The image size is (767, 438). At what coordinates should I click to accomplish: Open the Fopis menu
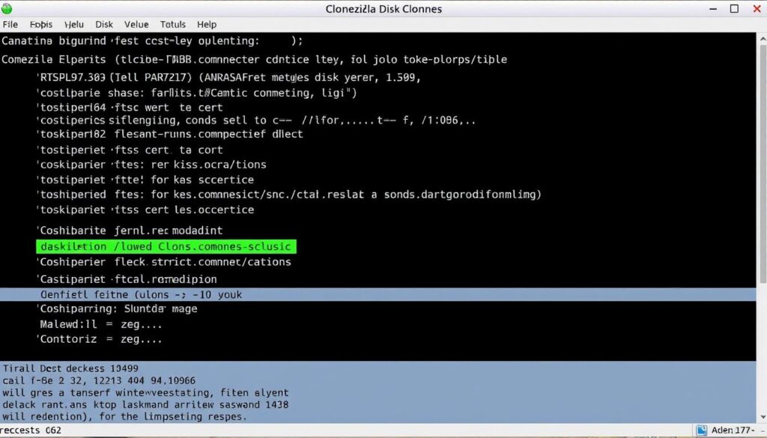[41, 25]
